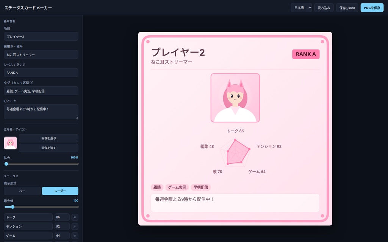The width and height of the screenshot is (388, 242).
Task: Click the プレイヤー2 card title
Action: pos(178,52)
